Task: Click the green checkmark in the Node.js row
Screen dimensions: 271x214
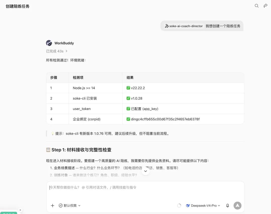Action: point(128,88)
